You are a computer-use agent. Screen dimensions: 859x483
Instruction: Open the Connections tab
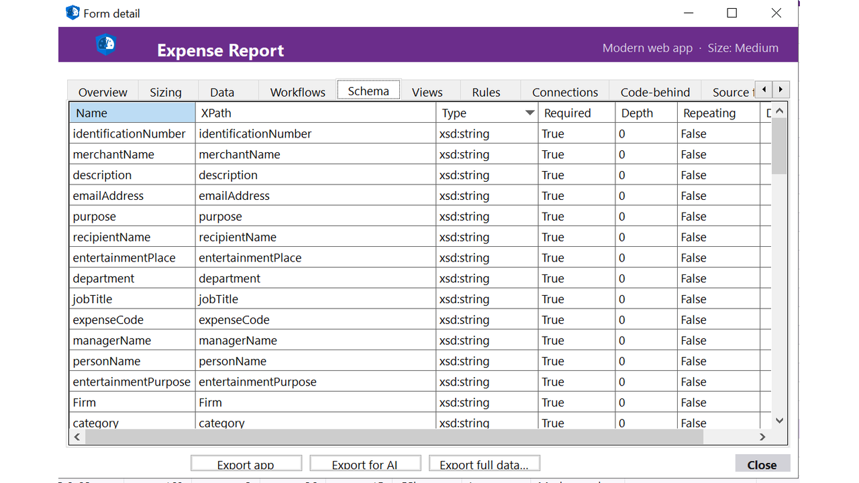click(x=565, y=92)
